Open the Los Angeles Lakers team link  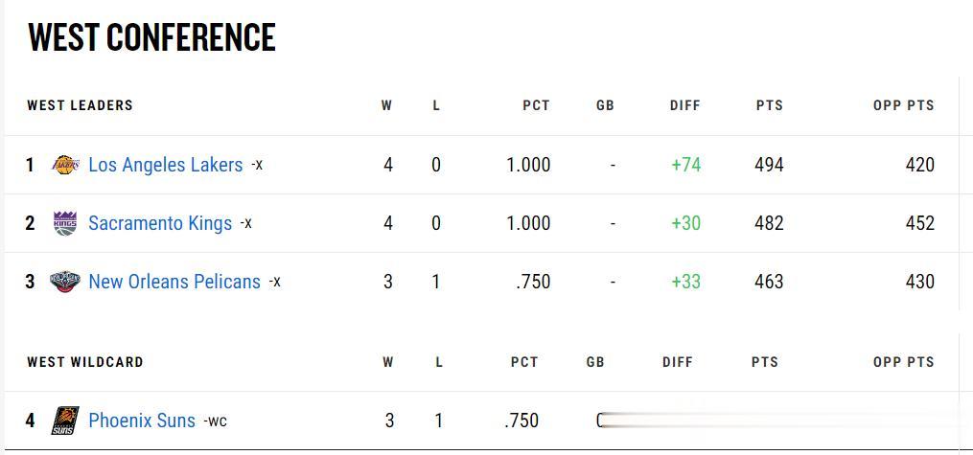[166, 165]
